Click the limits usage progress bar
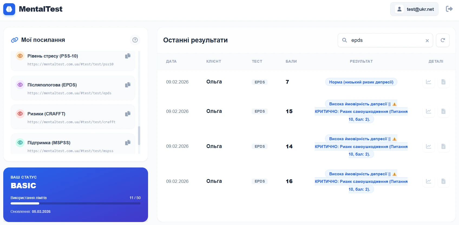Viewport: 459px width, 225px height. tap(76, 203)
